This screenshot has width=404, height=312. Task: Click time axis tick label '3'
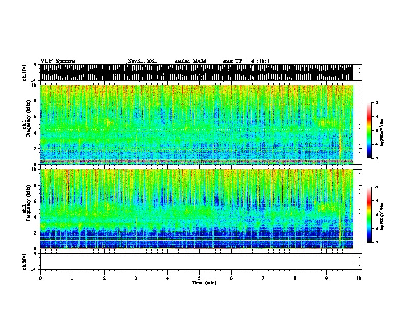click(136, 278)
